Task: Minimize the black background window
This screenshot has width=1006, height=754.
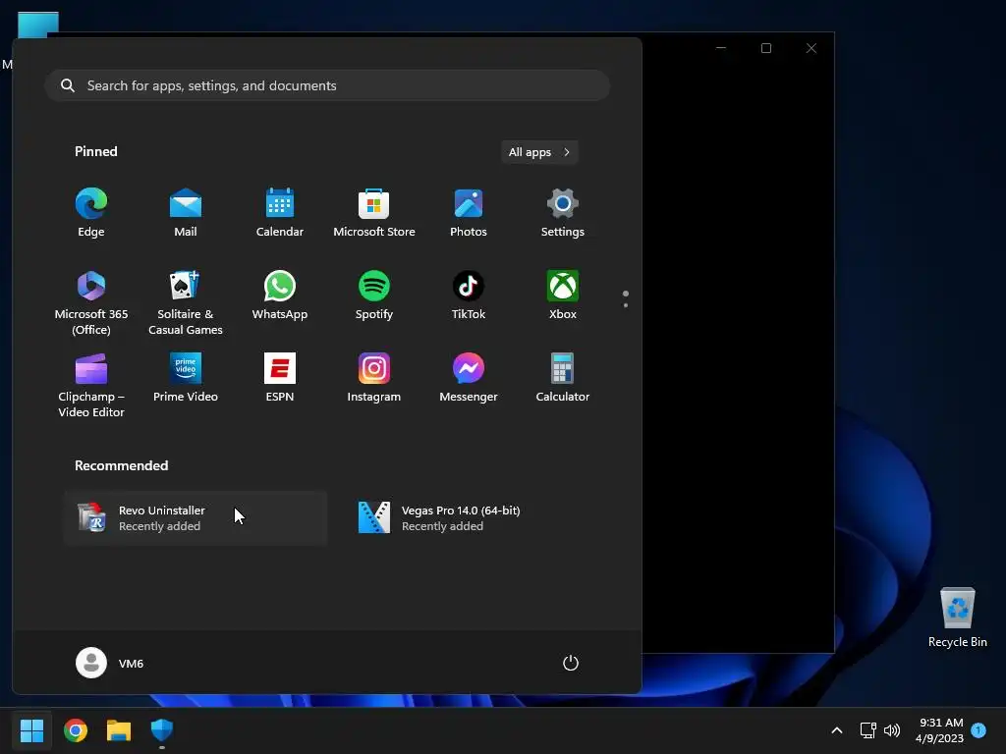Action: pyautogui.click(x=721, y=48)
